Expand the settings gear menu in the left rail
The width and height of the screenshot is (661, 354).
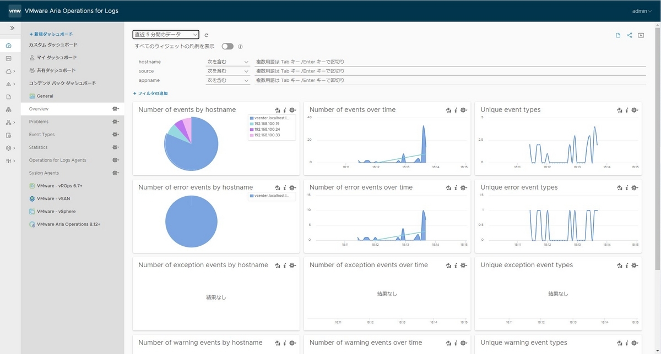tap(9, 148)
